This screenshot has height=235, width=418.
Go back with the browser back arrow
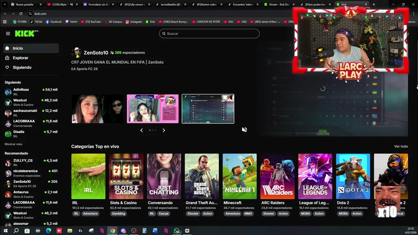(5, 14)
